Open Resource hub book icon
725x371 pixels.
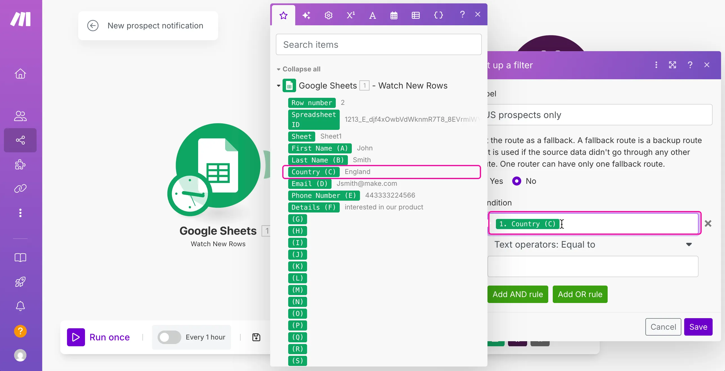coord(20,257)
